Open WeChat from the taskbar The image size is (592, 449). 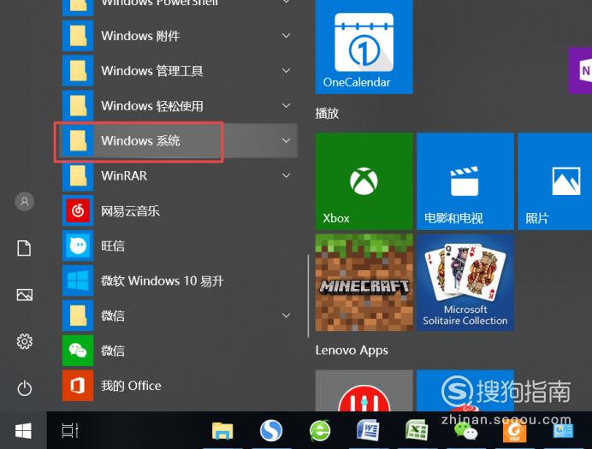[x=465, y=431]
